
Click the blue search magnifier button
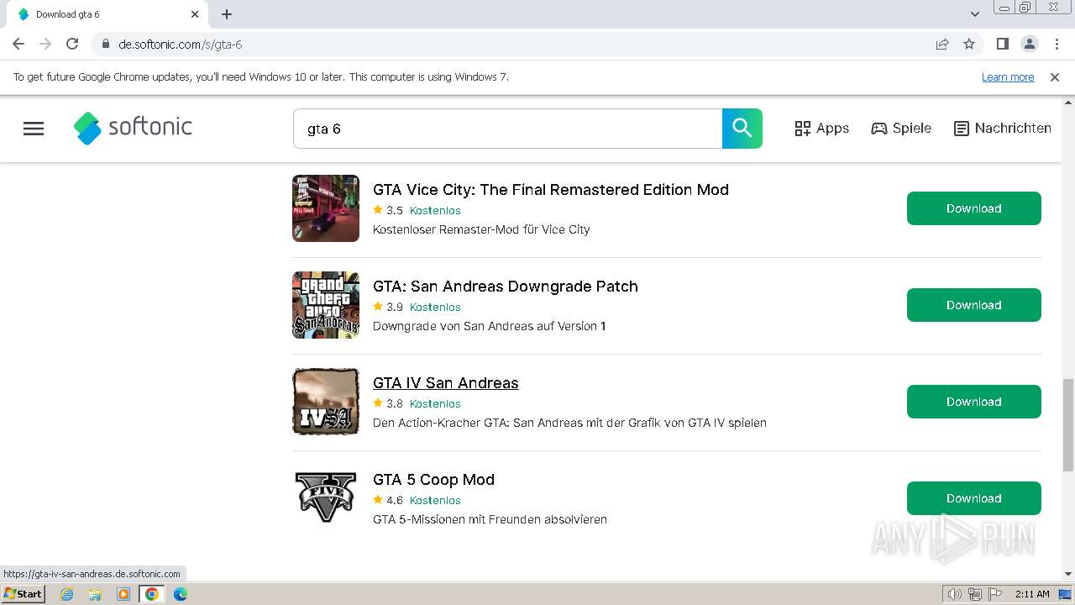[742, 129]
